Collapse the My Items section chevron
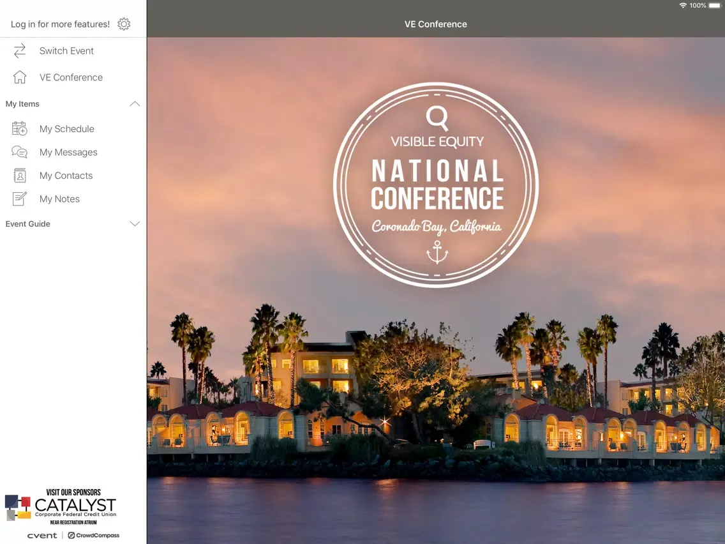This screenshot has height=544, width=725. 135,104
